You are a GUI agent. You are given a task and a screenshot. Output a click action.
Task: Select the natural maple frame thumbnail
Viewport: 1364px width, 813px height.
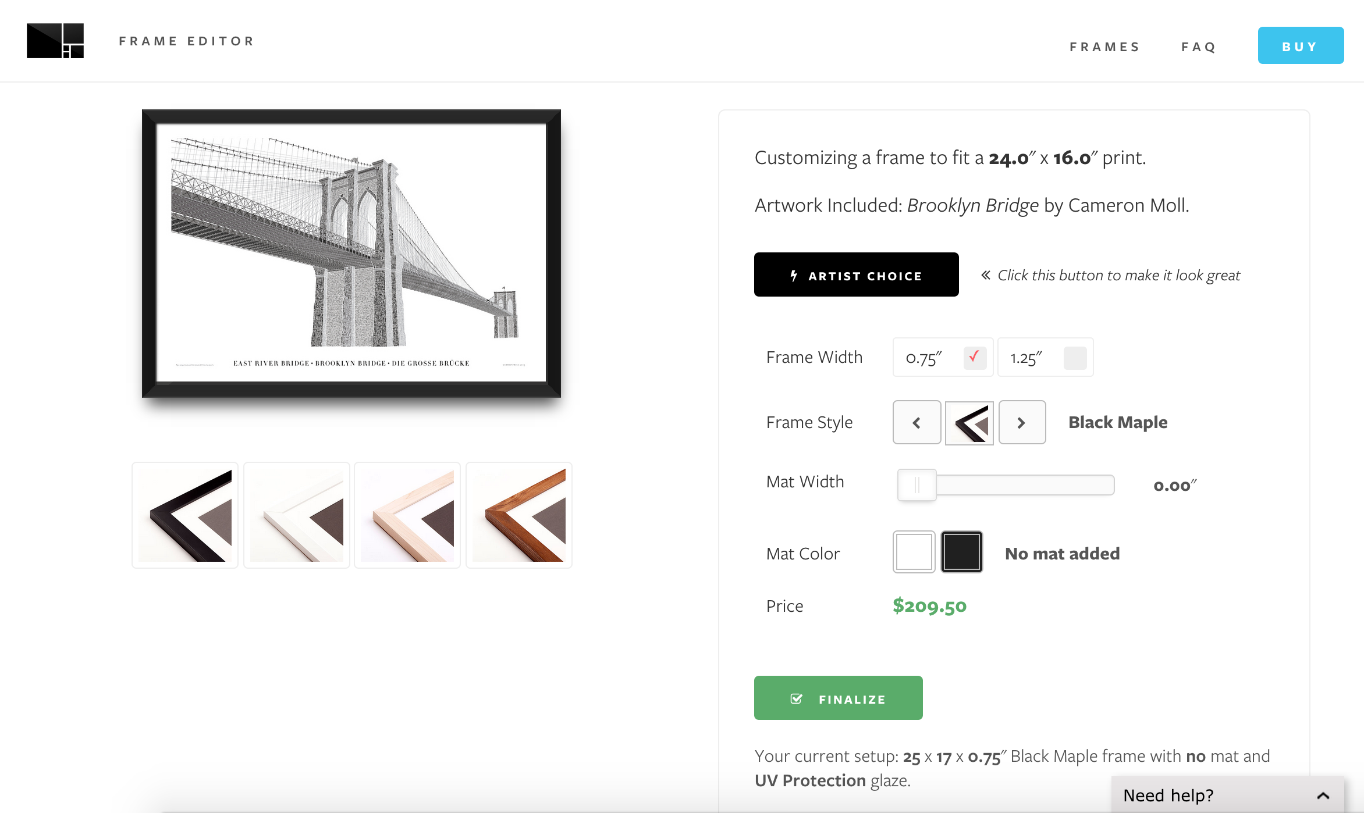point(407,515)
